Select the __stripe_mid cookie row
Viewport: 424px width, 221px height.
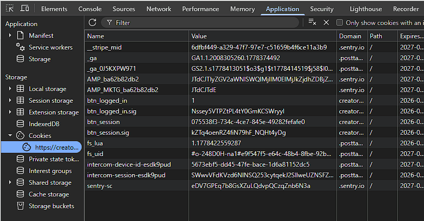coord(254,47)
